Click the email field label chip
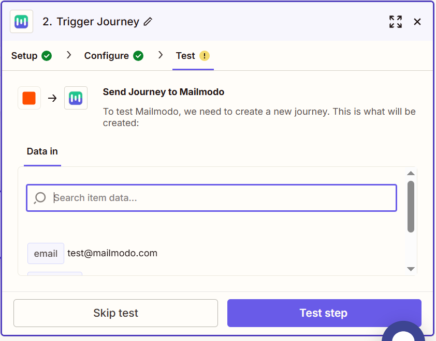Screen dimensions: 436x341 [x=46, y=254]
